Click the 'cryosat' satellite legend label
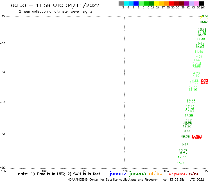Screen dimensions: 208x182 pyautogui.click(x=178, y=174)
